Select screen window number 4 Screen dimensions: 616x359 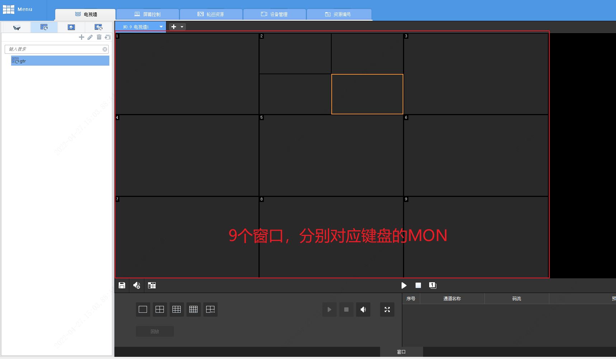pyautogui.click(x=187, y=155)
